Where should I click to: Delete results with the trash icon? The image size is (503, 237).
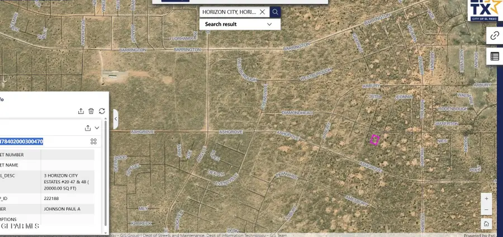[91, 111]
